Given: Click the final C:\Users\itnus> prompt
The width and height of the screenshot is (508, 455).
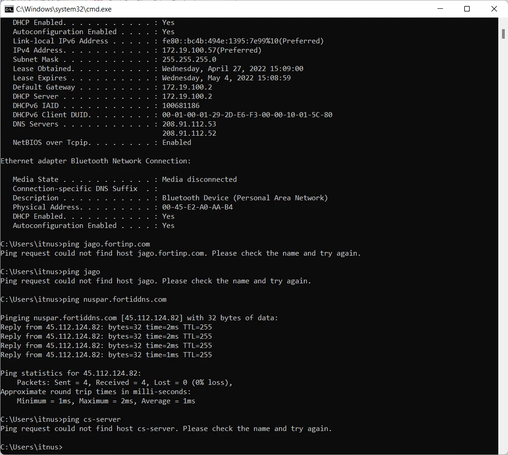Looking at the screenshot, I should 31,447.
